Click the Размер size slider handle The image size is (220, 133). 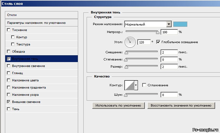pyautogui.click(x=126, y=67)
